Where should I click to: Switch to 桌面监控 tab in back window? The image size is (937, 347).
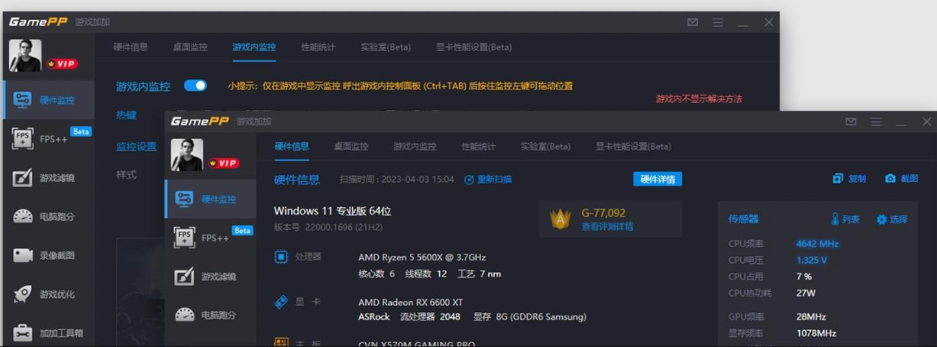point(190,47)
